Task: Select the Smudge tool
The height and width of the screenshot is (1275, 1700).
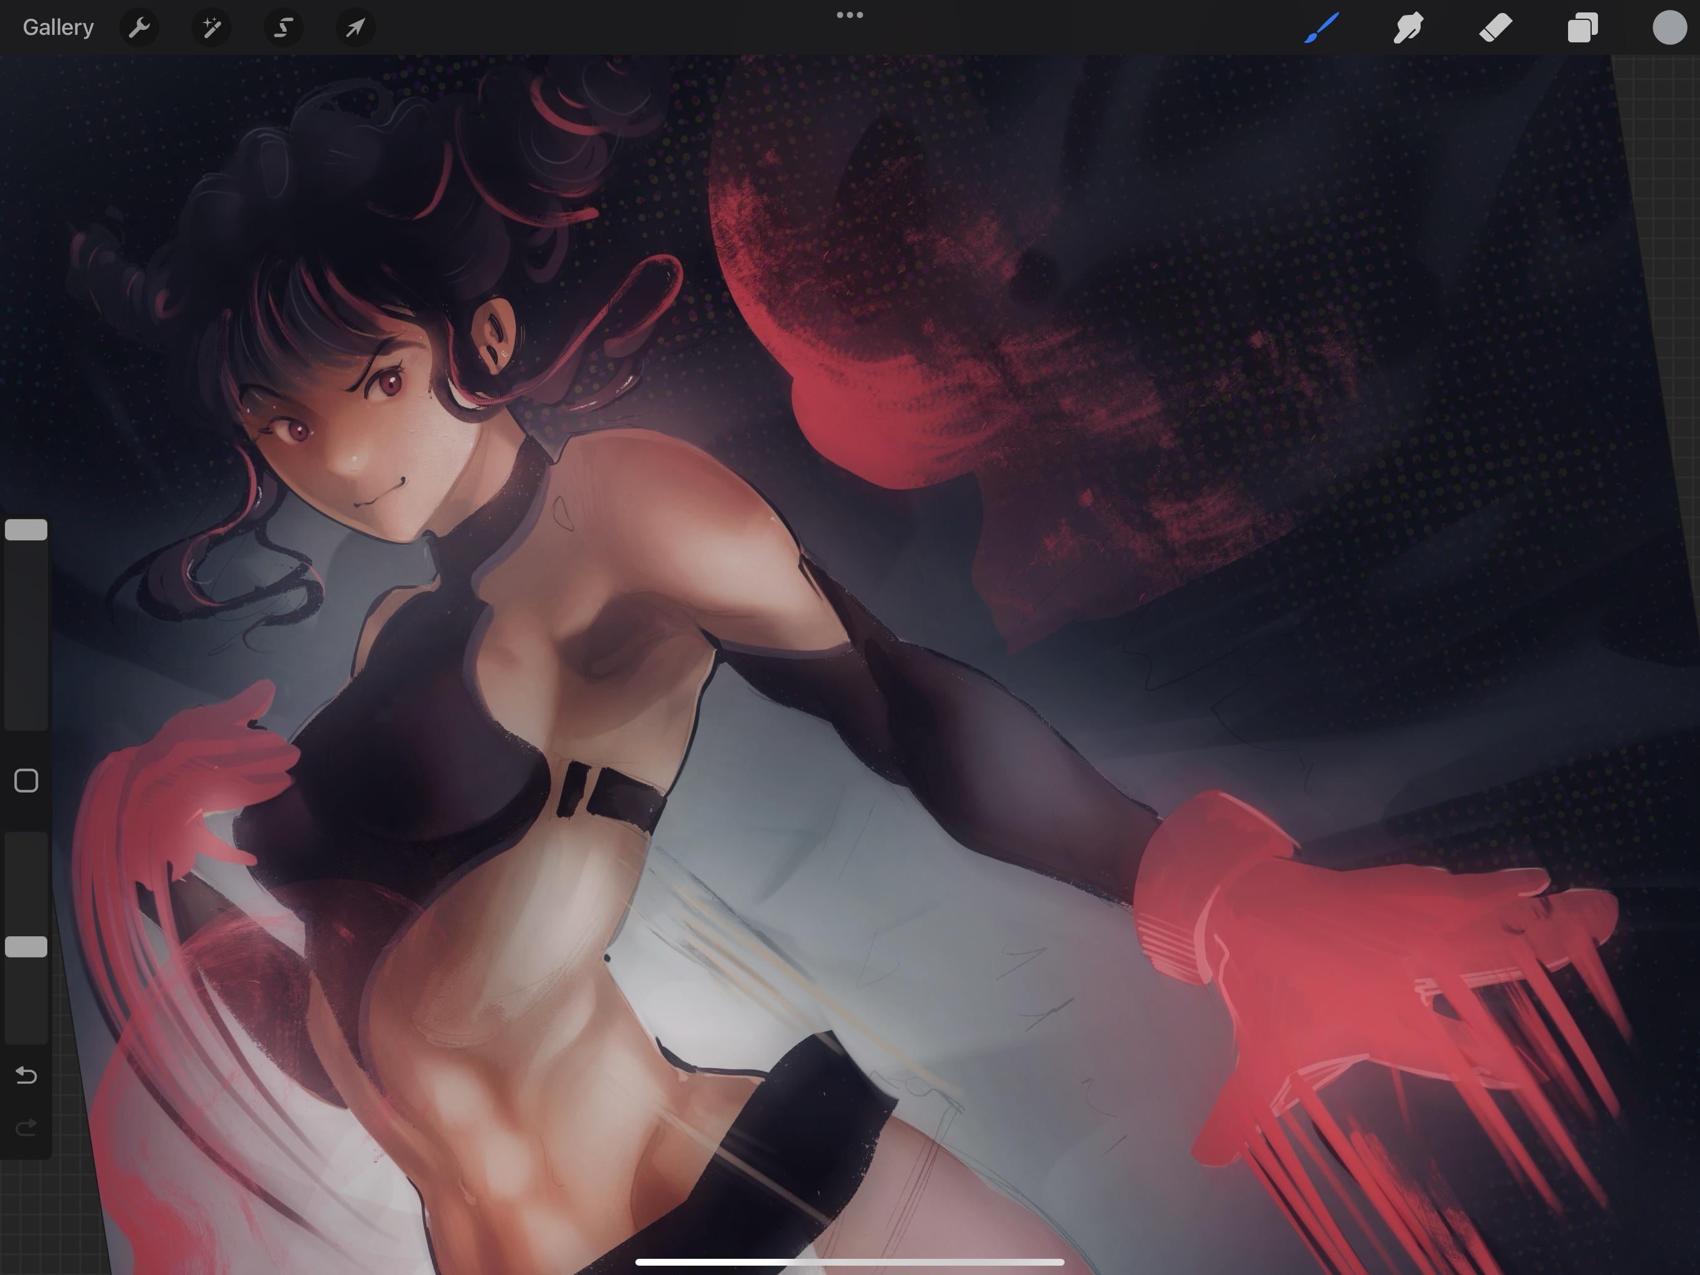Action: [x=1409, y=27]
